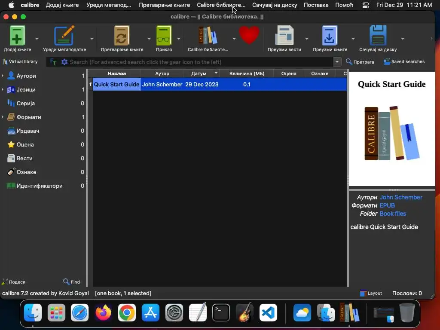Open the dropdown arrow next to Претварање књиге
The image size is (440, 330).
[149, 39]
